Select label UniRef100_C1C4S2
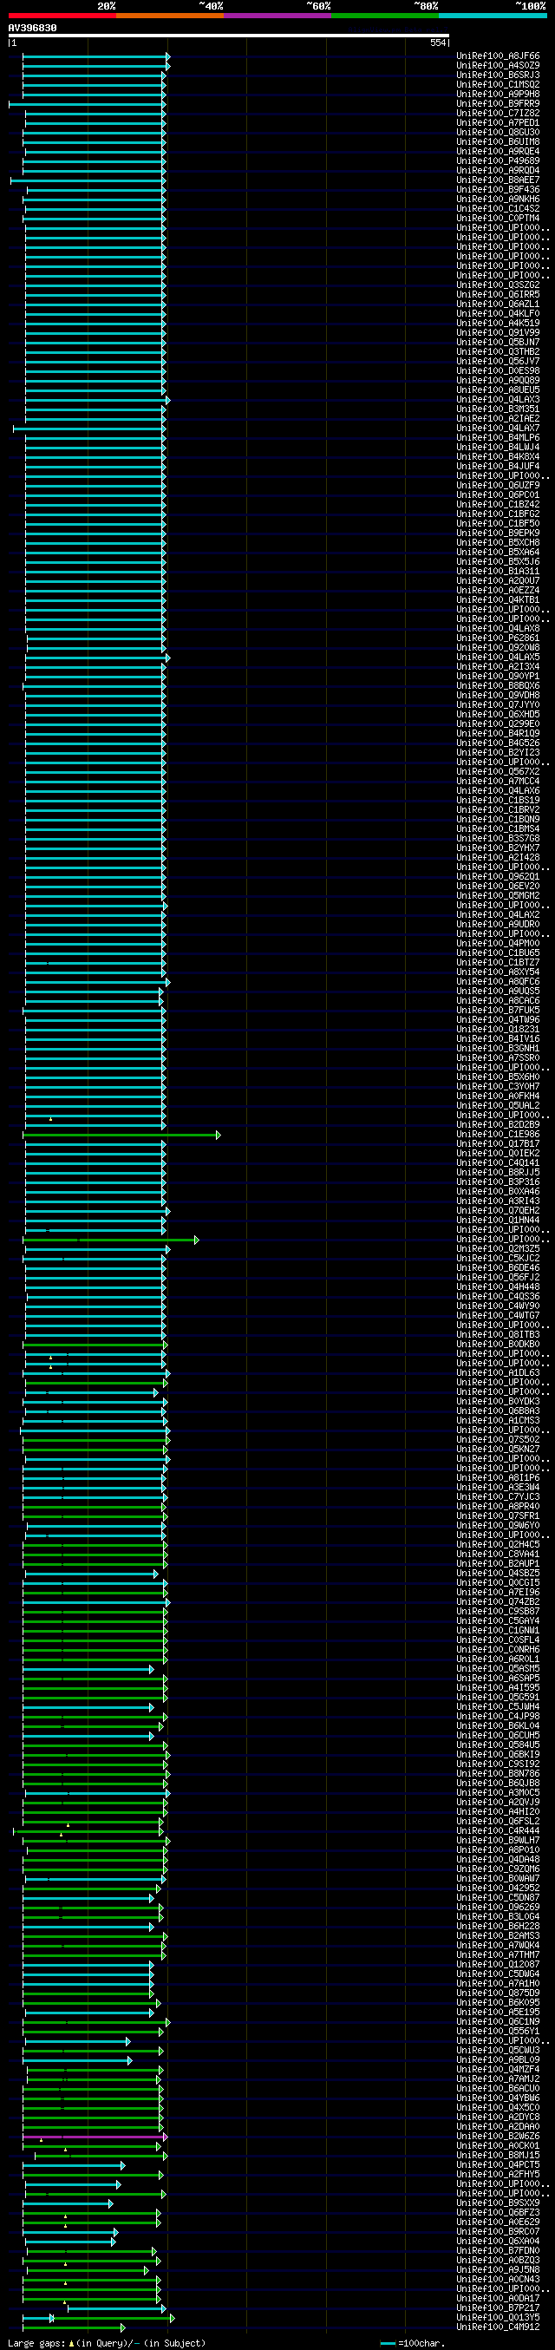555x2350 pixels. [498, 209]
